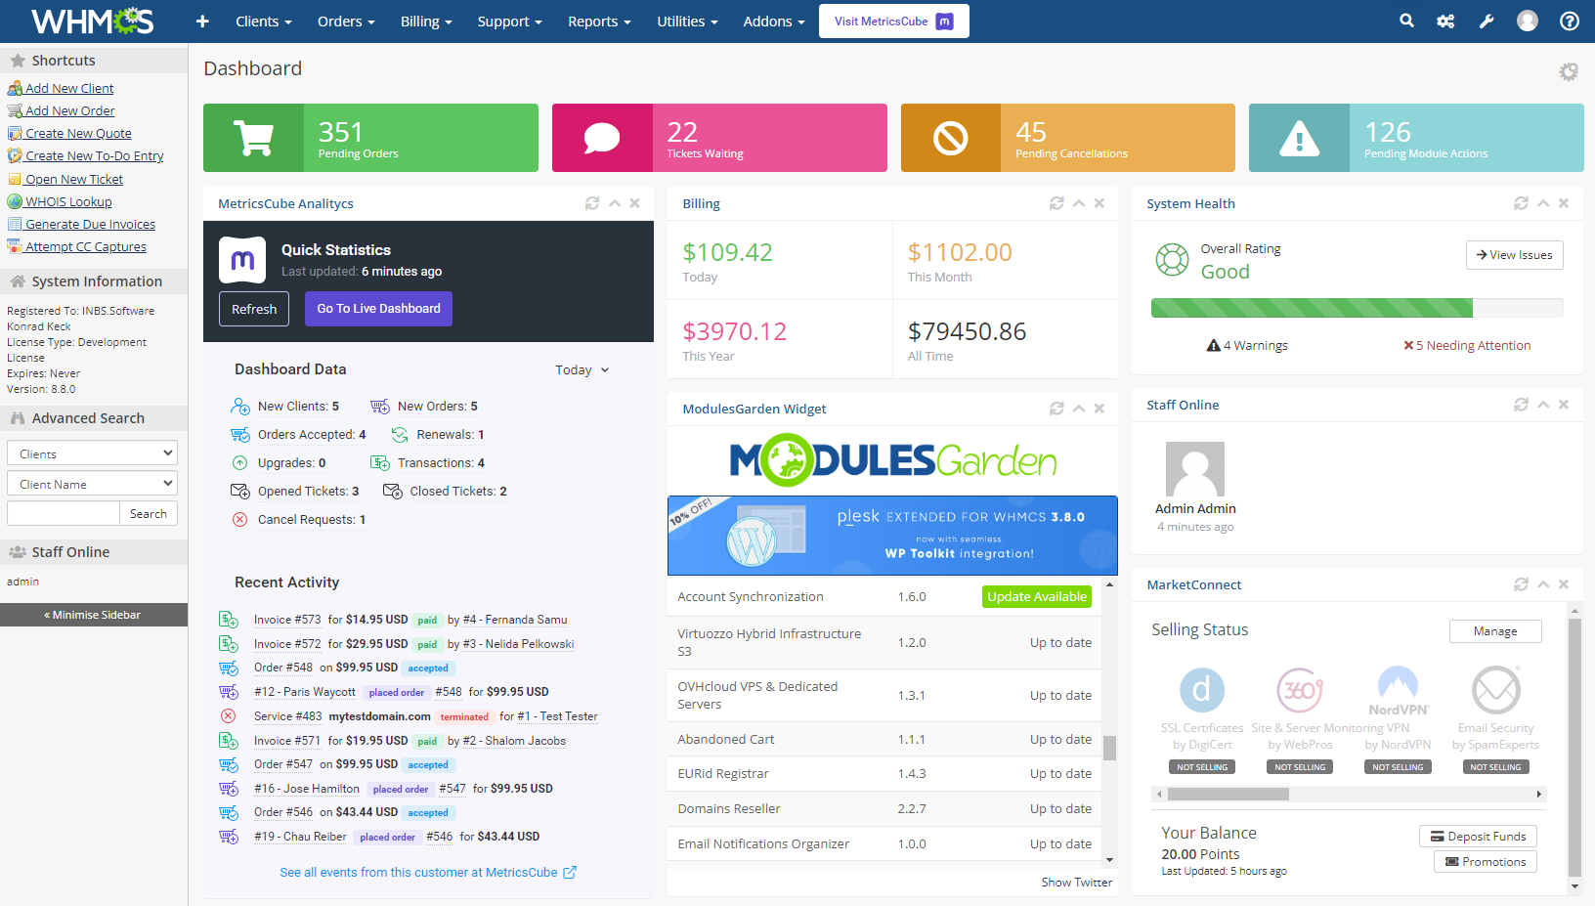Click the Pending Cancellations ban icon
This screenshot has width=1595, height=906.
tap(951, 138)
